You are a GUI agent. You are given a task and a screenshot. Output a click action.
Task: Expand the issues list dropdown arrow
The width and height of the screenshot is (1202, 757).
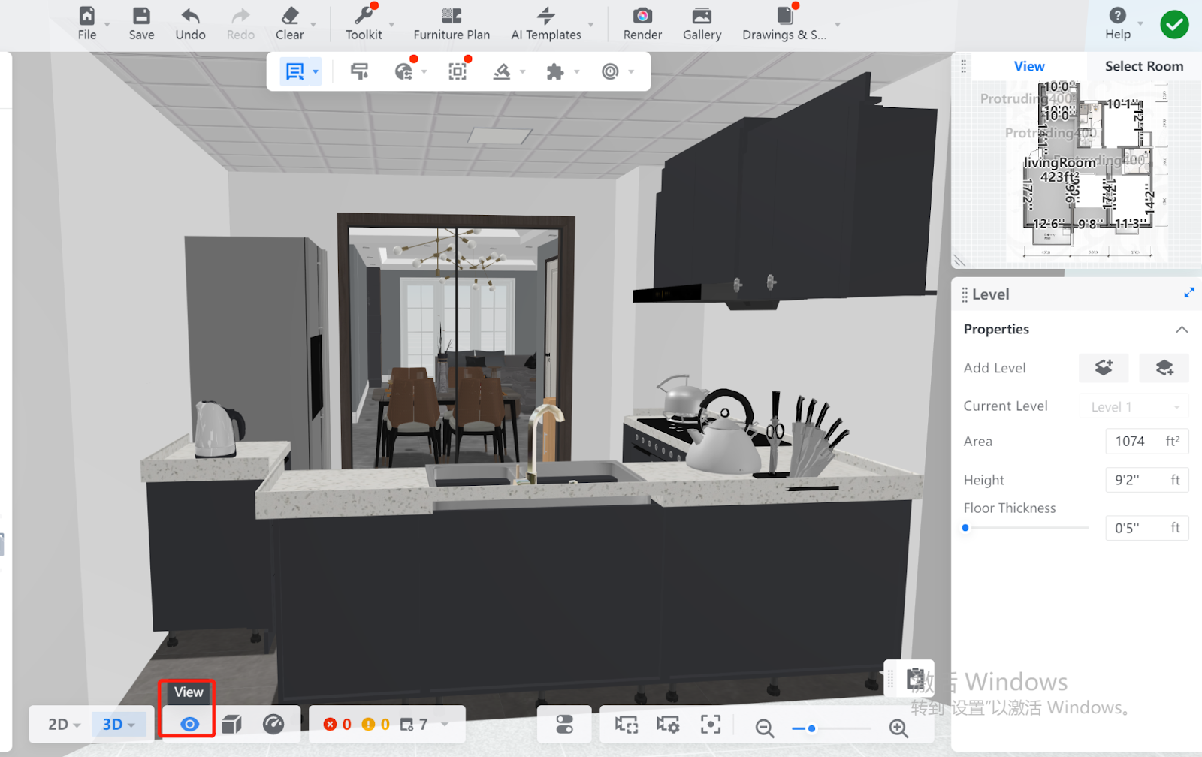(445, 725)
